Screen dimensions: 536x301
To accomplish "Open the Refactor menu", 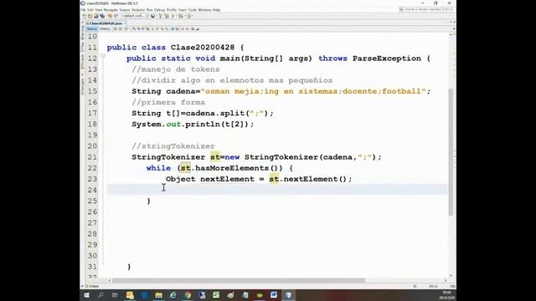I will click(x=138, y=10).
